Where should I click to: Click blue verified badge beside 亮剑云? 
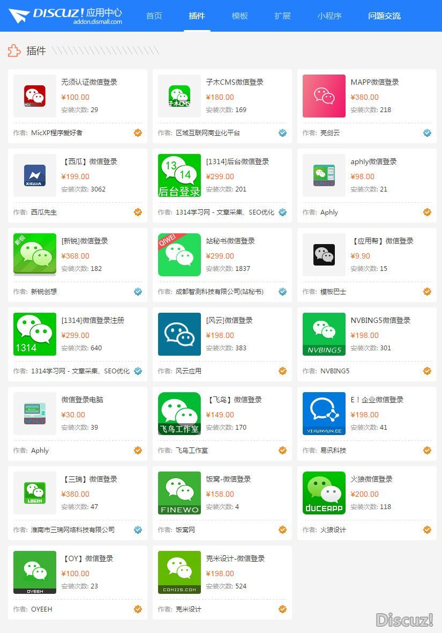pyautogui.click(x=427, y=133)
